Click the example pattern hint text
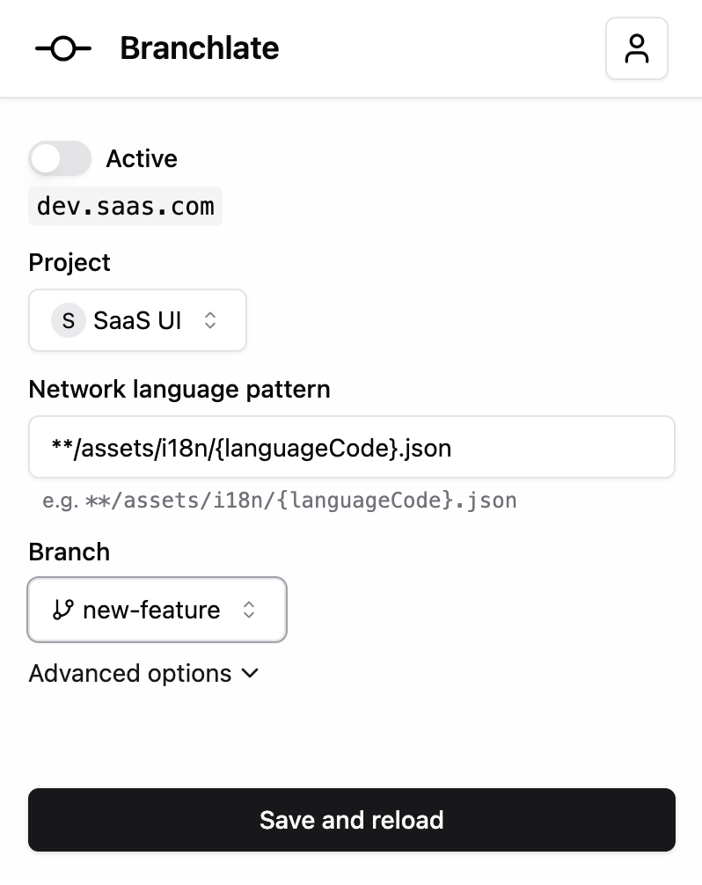 click(280, 501)
